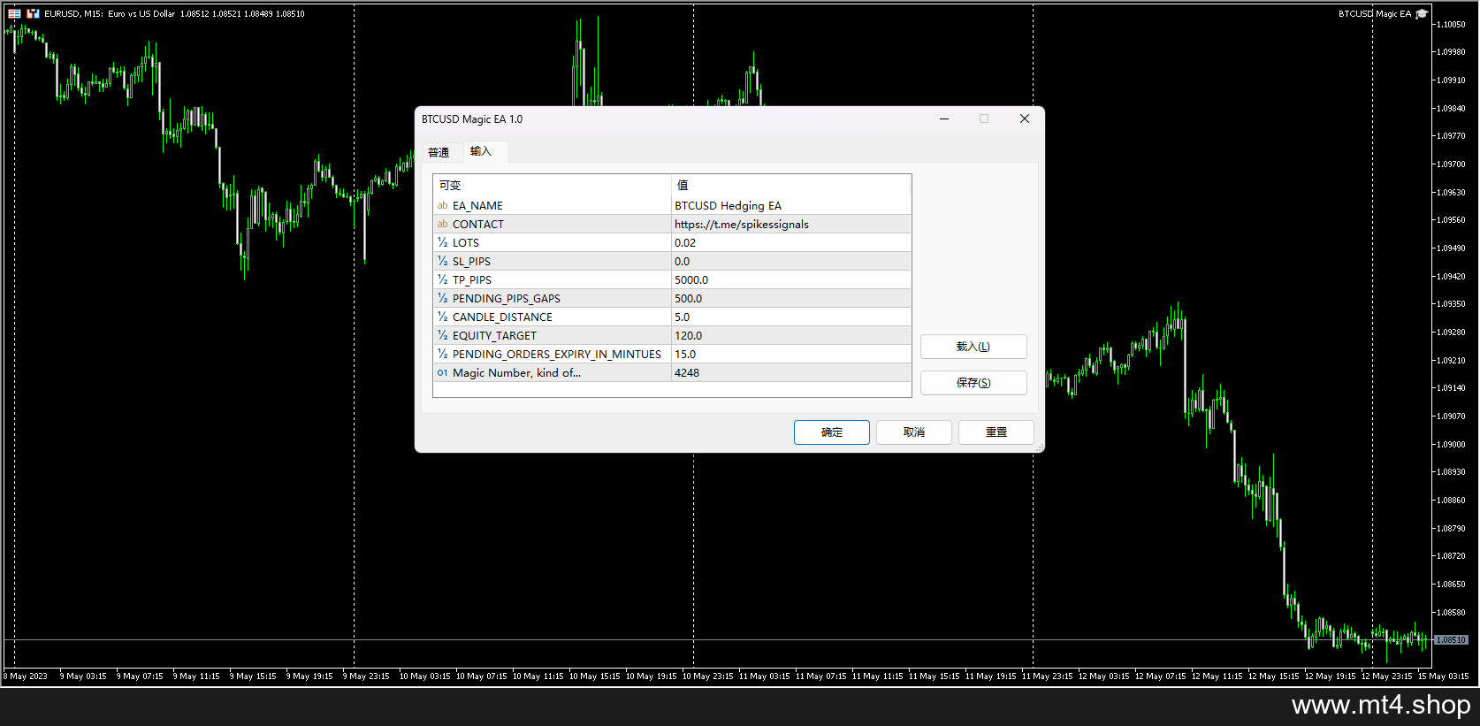
Task: Click the 8 May 2023 date on time axis
Action: 26,676
